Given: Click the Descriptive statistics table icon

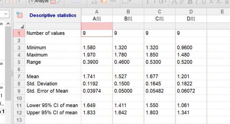Looking at the screenshot, I should click(20, 15).
